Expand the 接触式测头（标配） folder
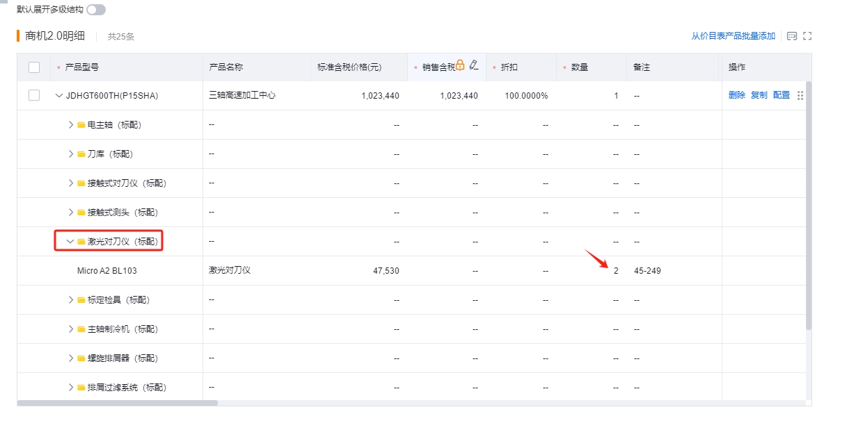Screen dimensions: 847x430 click(x=70, y=213)
